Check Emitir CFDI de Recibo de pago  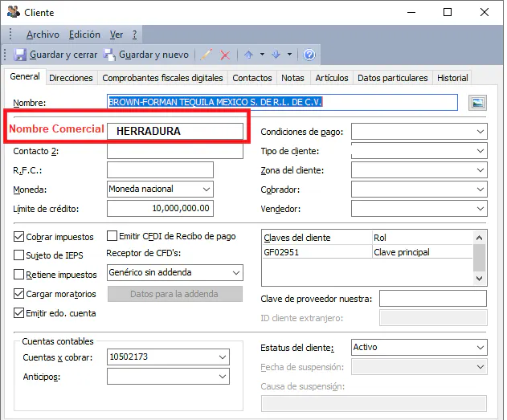click(x=112, y=236)
